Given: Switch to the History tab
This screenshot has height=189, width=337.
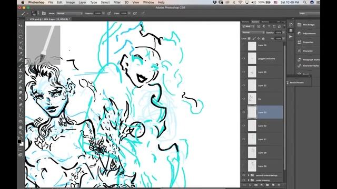Looking at the screenshot, I should click(245, 22).
